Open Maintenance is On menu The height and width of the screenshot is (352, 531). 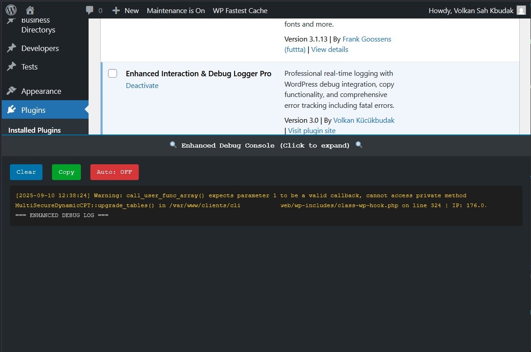pos(176,10)
